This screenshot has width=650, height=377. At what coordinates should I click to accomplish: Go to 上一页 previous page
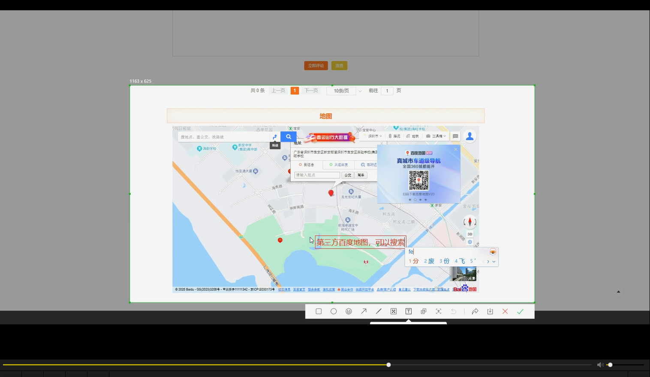point(278,91)
